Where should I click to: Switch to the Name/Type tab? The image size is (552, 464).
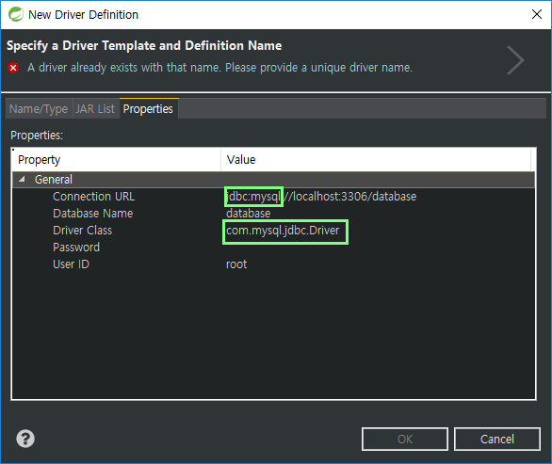point(39,109)
